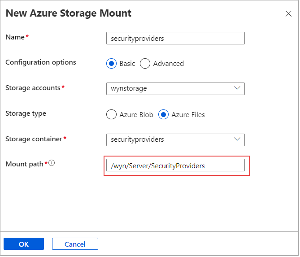Click the Storage type label

(26, 113)
